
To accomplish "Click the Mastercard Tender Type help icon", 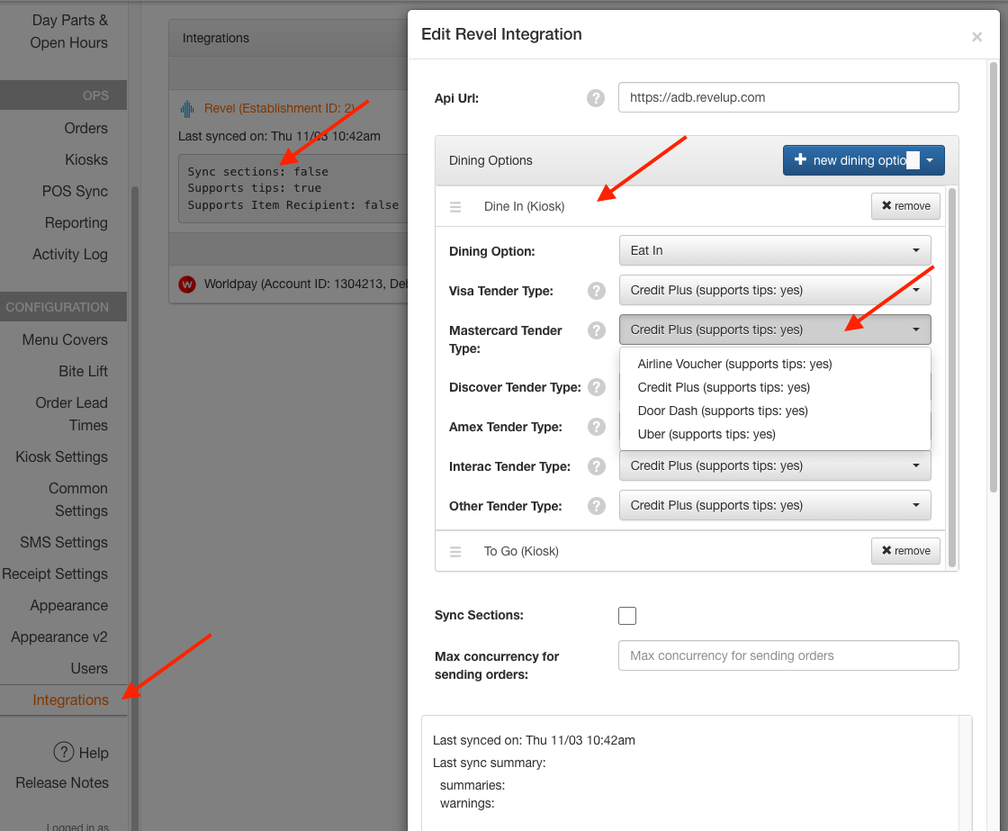I will pyautogui.click(x=597, y=330).
